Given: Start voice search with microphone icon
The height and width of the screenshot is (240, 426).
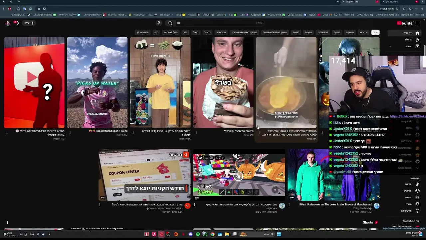Looking at the screenshot, I should [x=159, y=23].
